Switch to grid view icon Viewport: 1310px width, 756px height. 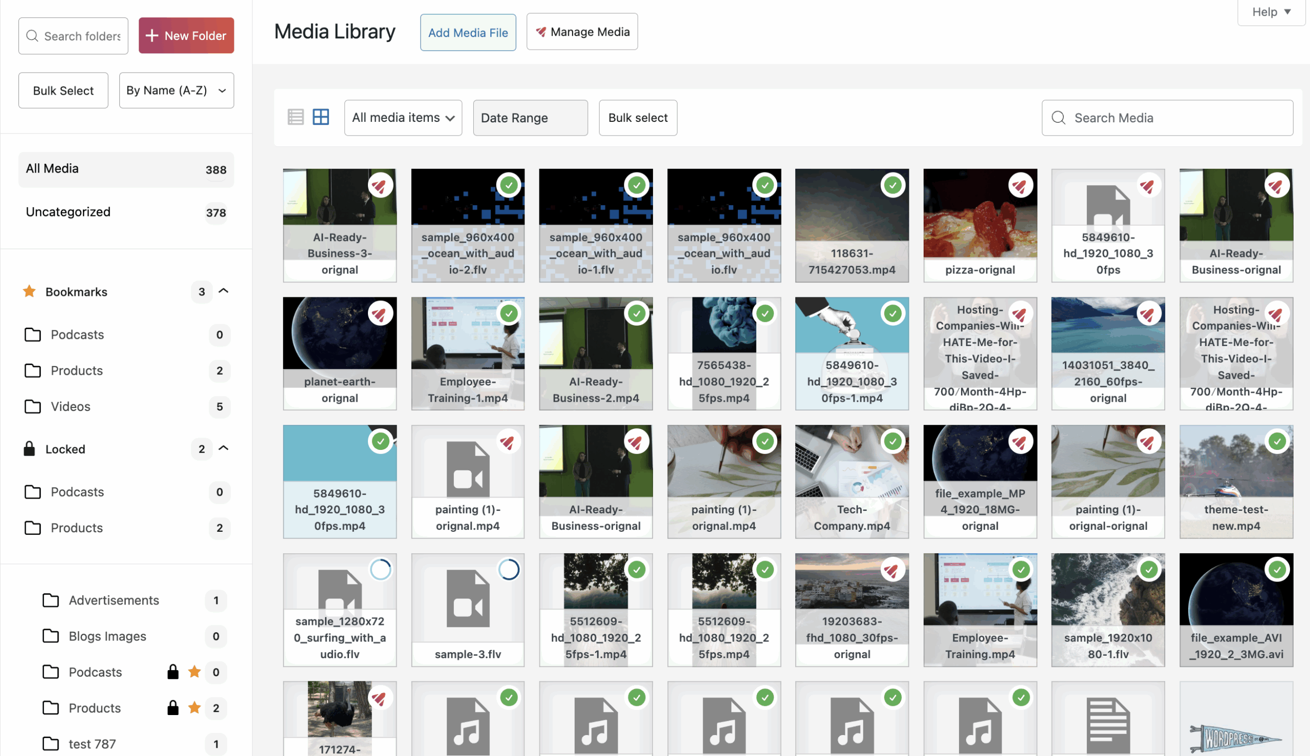[x=321, y=117]
